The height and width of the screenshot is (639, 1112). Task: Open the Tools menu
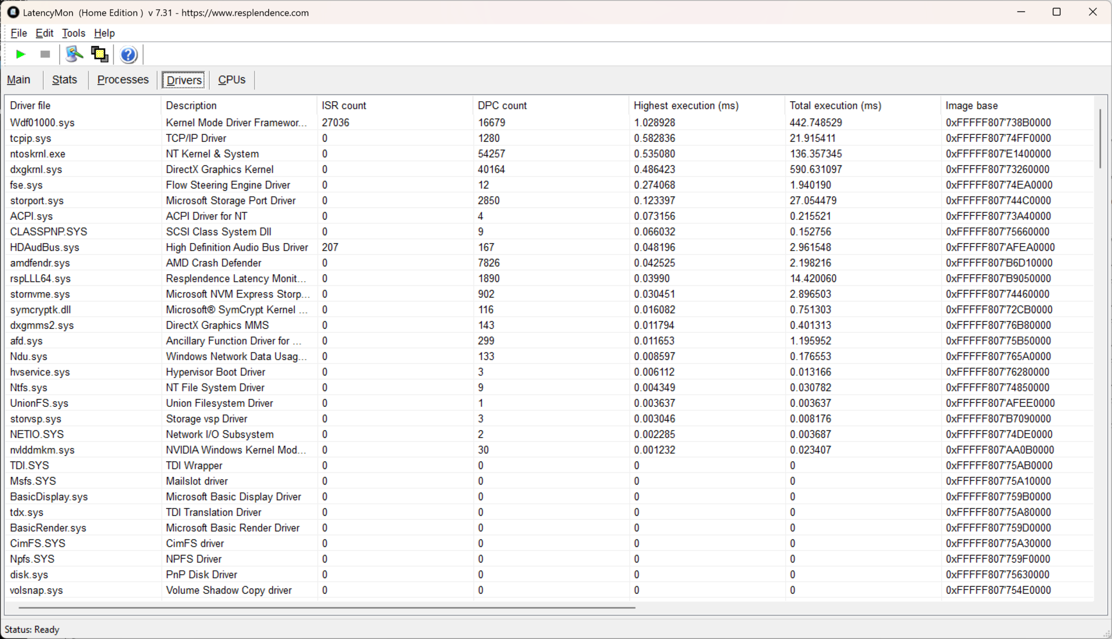[x=74, y=33]
